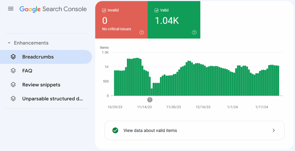Viewport: 295px width, 151px height.
Task: Click the Review snippets layers icon
Action: 13,85
